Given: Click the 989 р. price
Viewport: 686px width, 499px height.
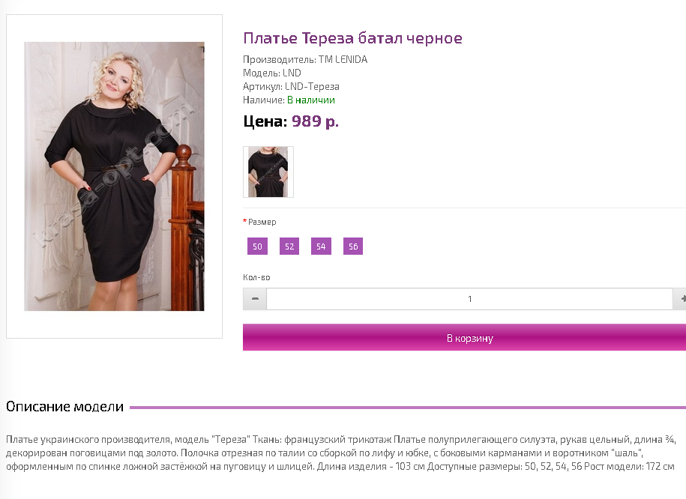Looking at the screenshot, I should 315,121.
